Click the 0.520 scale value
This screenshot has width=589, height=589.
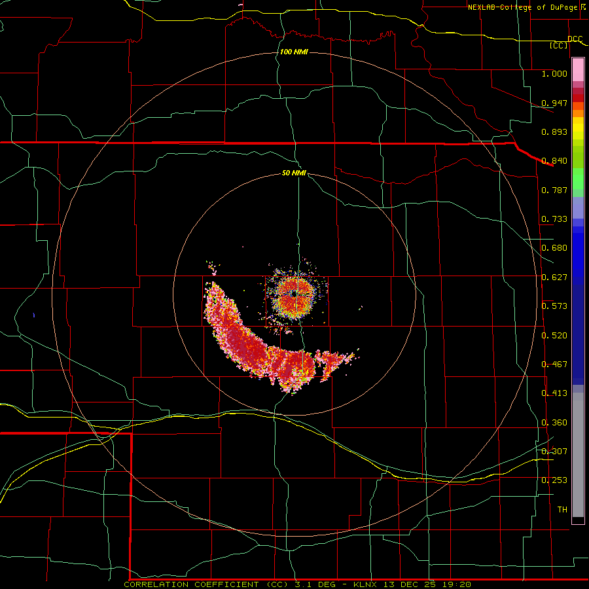coord(554,336)
